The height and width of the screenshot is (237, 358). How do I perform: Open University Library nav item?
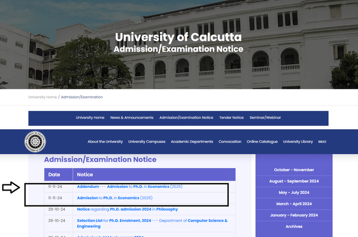click(x=298, y=141)
